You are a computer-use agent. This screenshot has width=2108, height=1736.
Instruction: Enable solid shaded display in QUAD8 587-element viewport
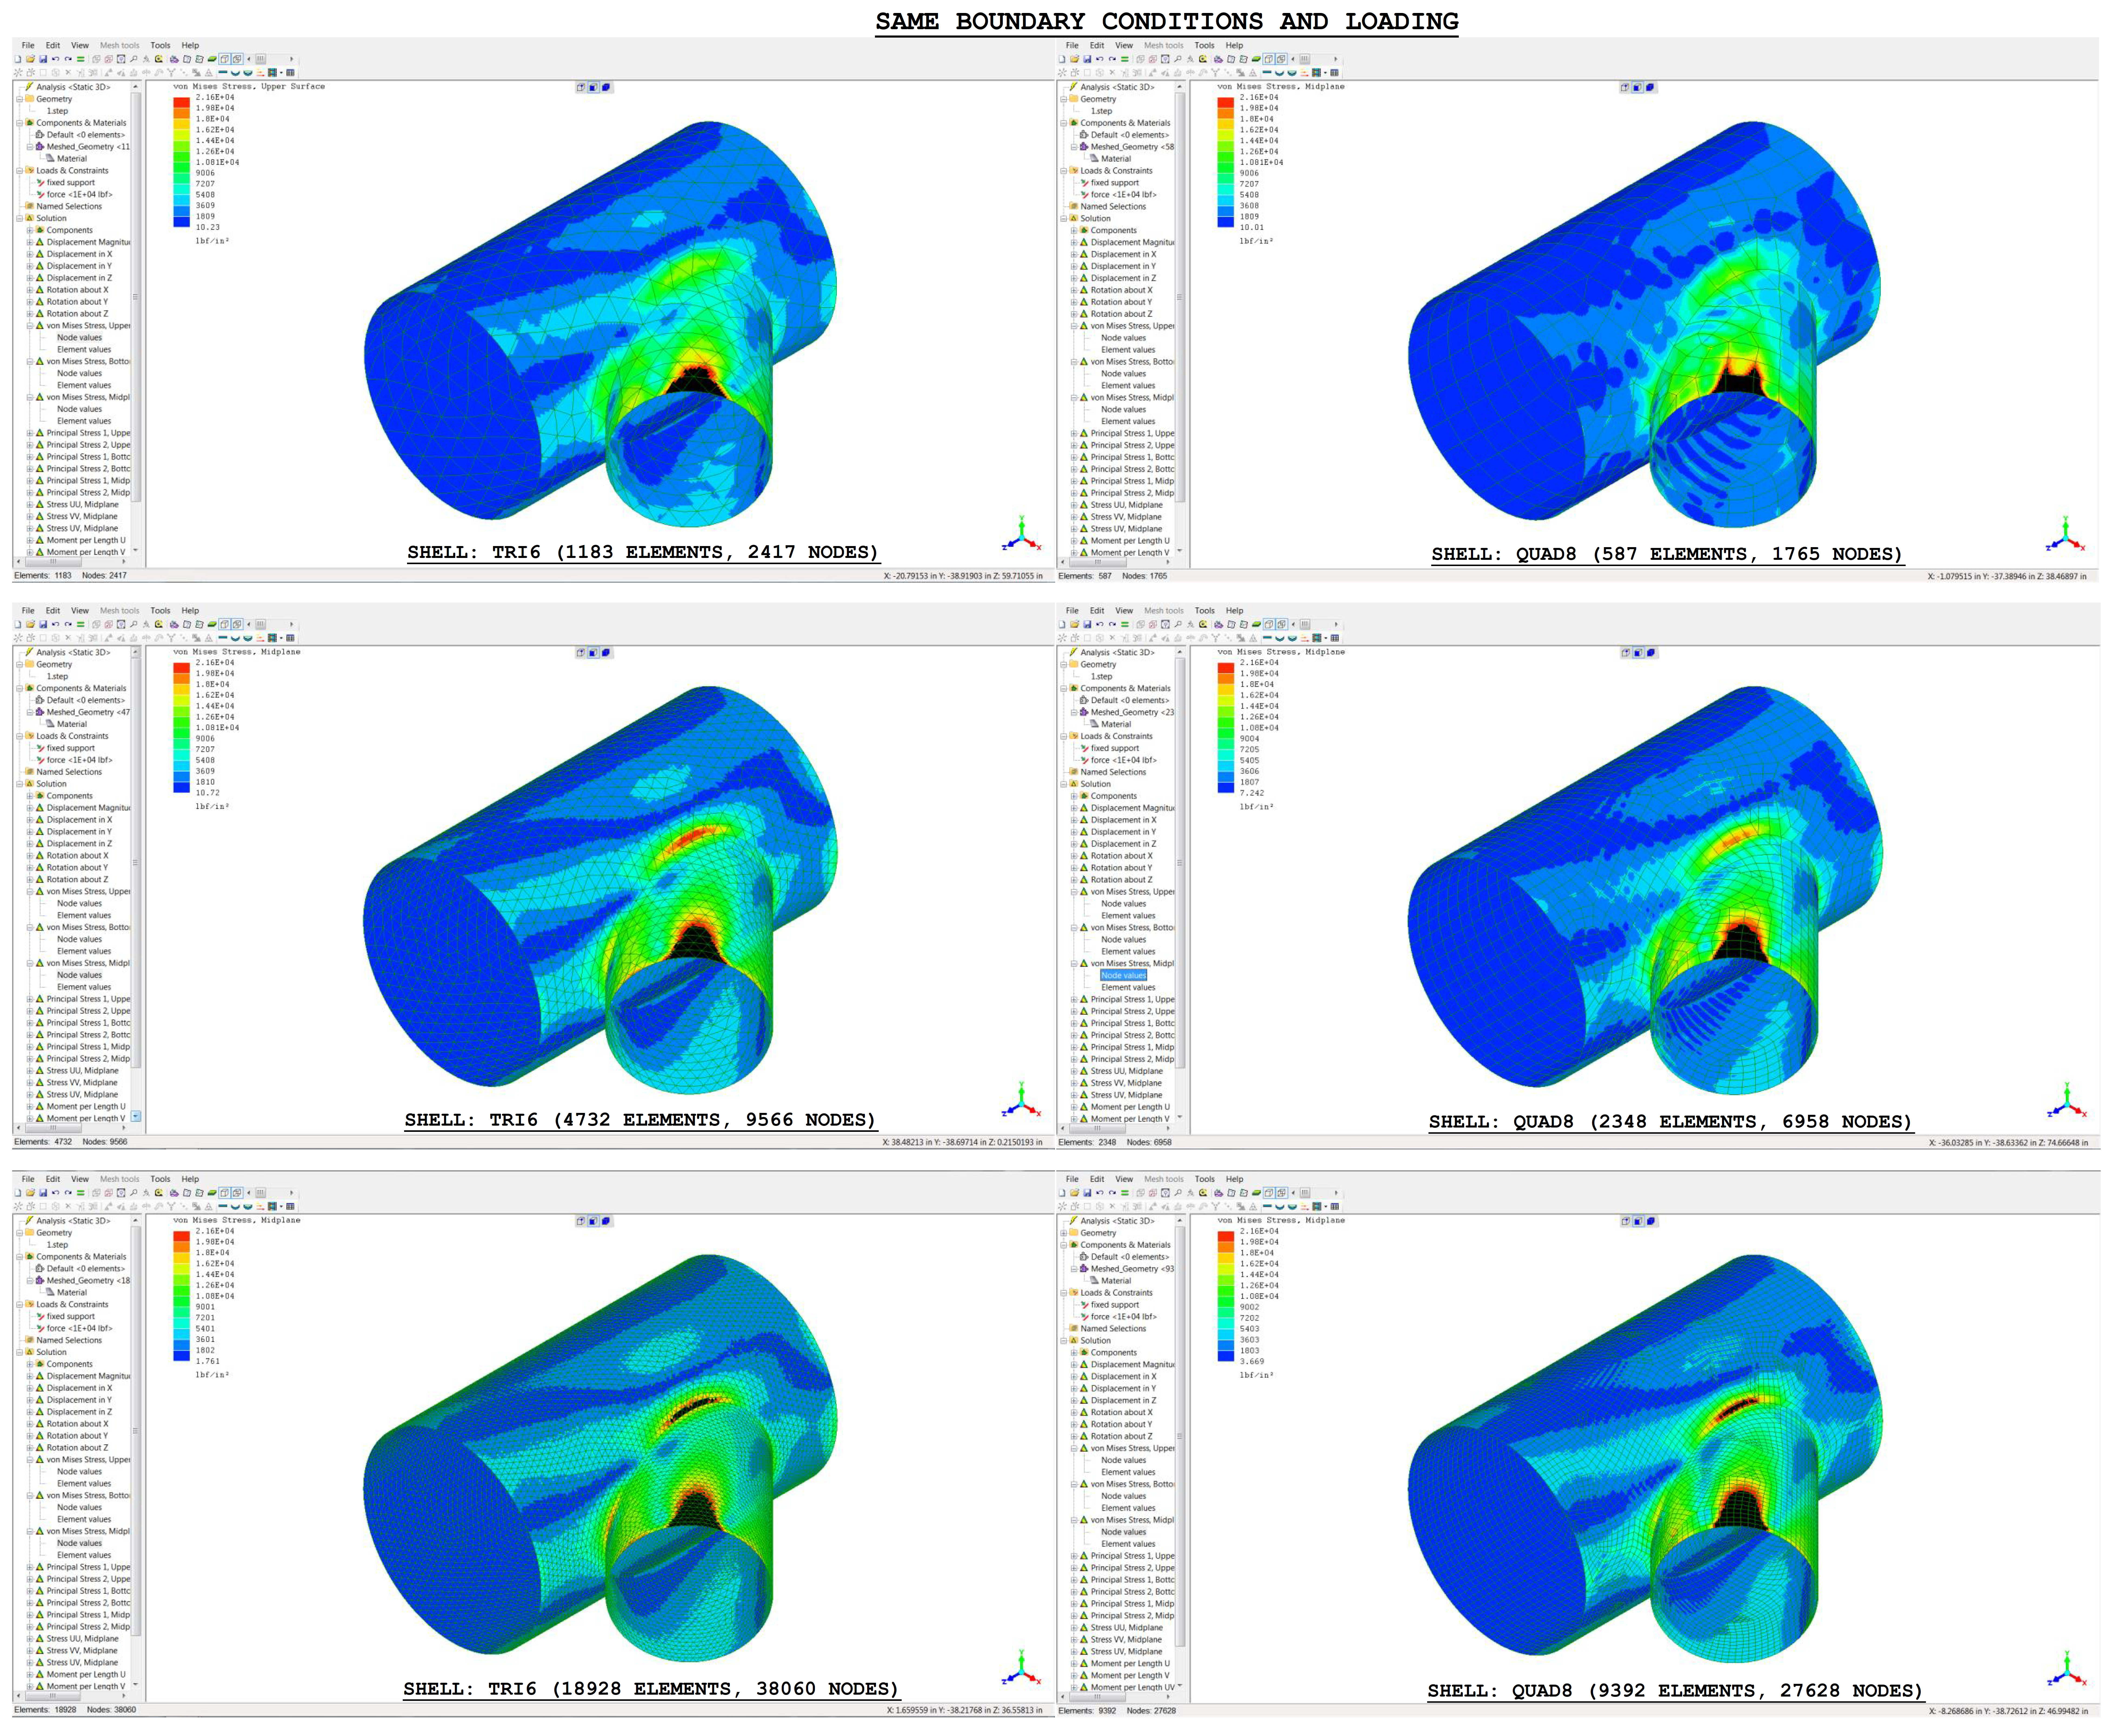pyautogui.click(x=1650, y=87)
